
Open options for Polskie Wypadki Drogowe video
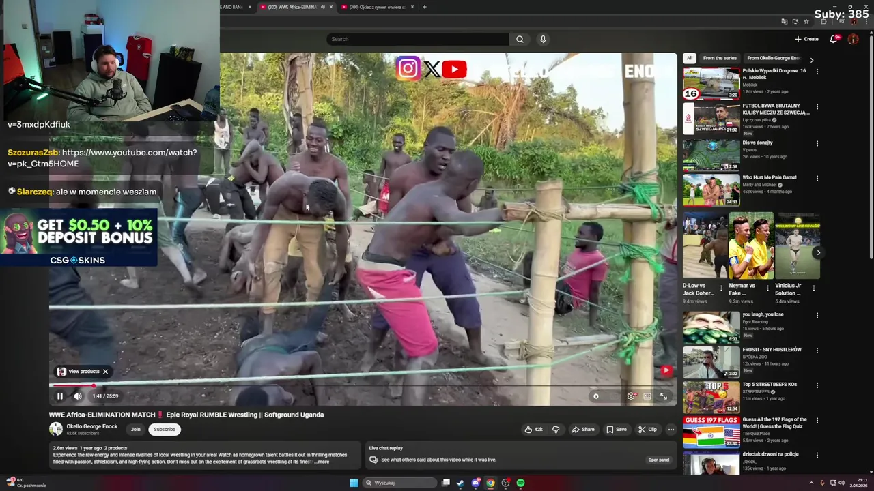coord(817,72)
